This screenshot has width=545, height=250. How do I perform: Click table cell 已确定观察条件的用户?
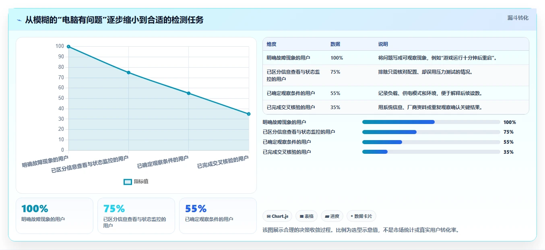point(291,93)
